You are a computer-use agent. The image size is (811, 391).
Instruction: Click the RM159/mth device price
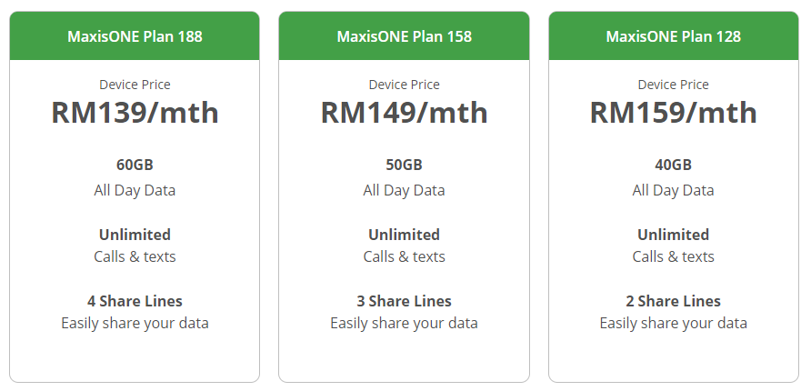pos(673,113)
